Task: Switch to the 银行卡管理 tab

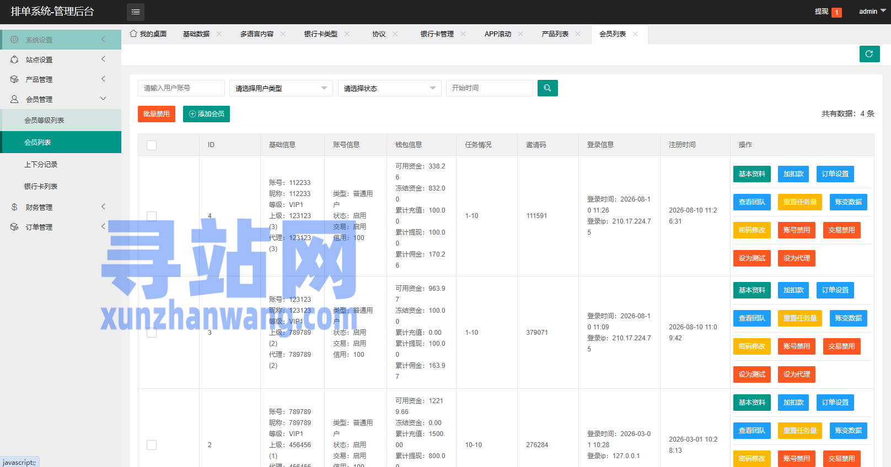Action: click(437, 34)
